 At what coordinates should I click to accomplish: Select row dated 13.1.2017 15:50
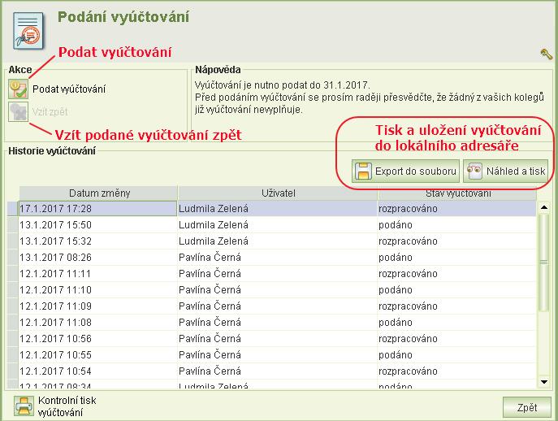coord(272,225)
